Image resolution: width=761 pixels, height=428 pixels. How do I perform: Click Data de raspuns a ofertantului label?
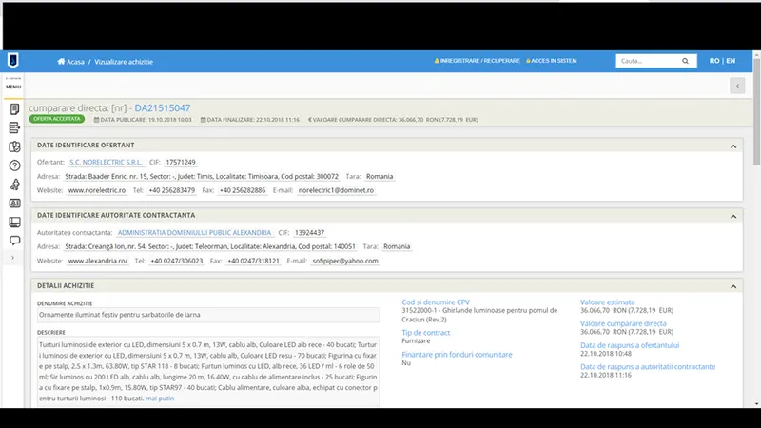click(630, 345)
